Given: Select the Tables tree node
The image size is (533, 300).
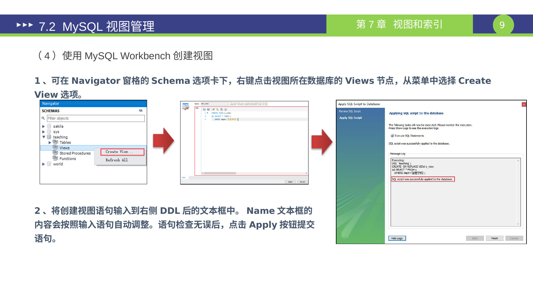Looking at the screenshot, I should [65, 142].
